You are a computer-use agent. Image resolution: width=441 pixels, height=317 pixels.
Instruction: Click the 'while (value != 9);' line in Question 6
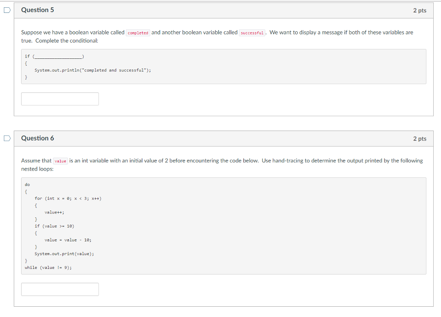click(47, 267)
